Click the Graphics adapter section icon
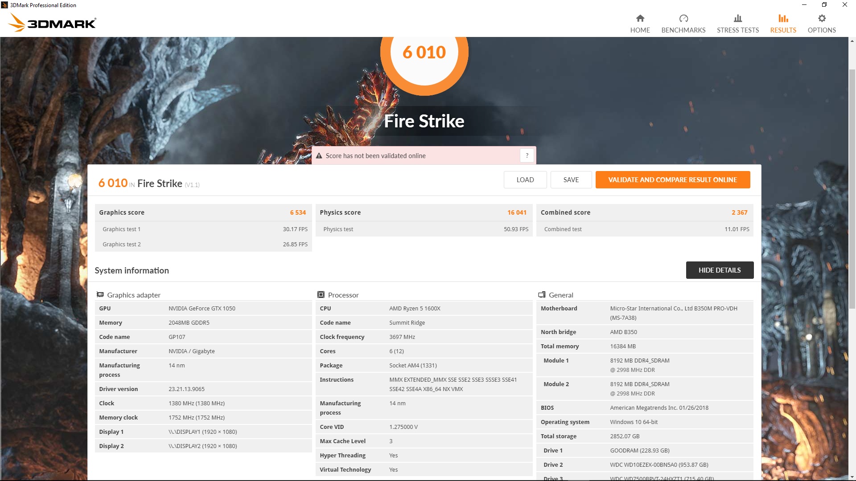 100,295
